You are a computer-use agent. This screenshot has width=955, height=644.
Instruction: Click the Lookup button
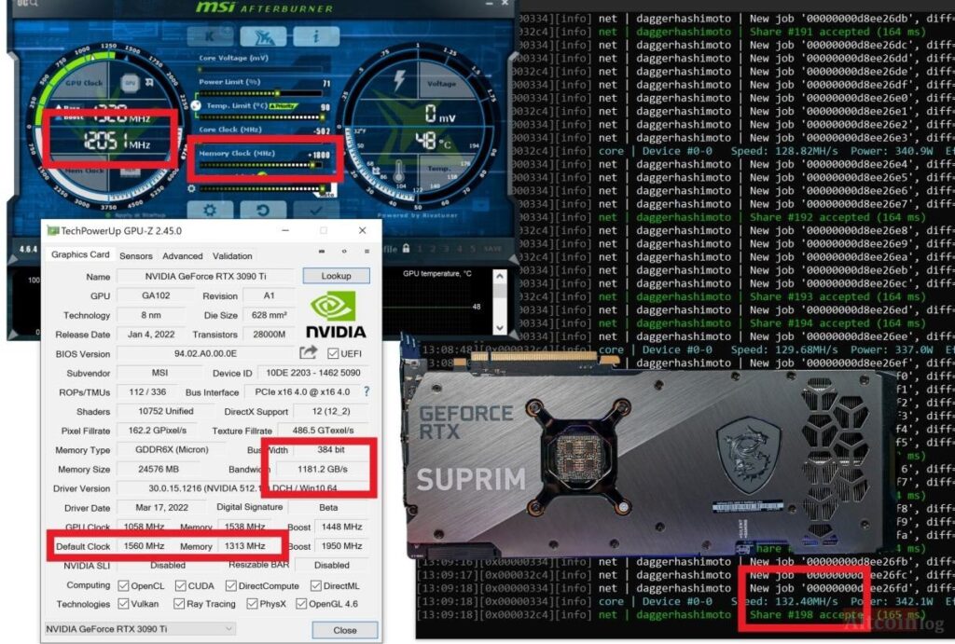pyautogui.click(x=336, y=276)
